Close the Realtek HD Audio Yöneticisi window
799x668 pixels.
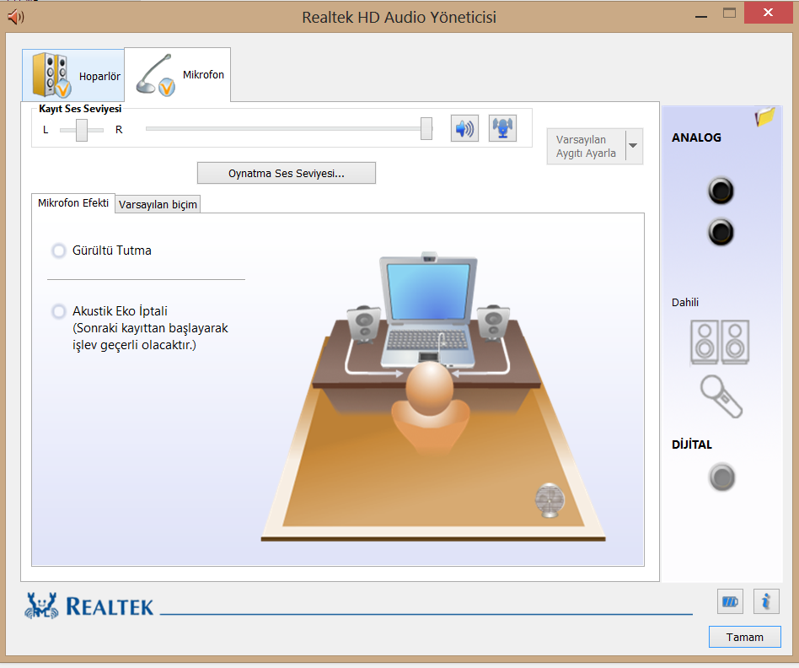pos(768,13)
